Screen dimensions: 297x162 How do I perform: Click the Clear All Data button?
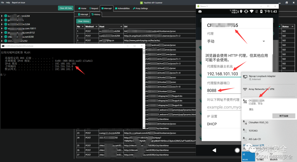coord(65,8)
